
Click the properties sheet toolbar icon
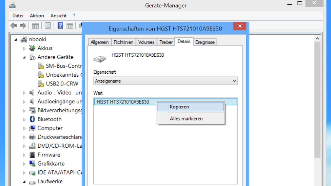[x=48, y=26]
